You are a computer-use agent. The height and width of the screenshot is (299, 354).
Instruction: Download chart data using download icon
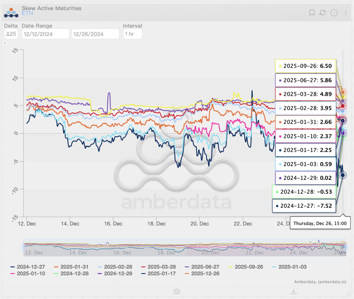(294, 292)
